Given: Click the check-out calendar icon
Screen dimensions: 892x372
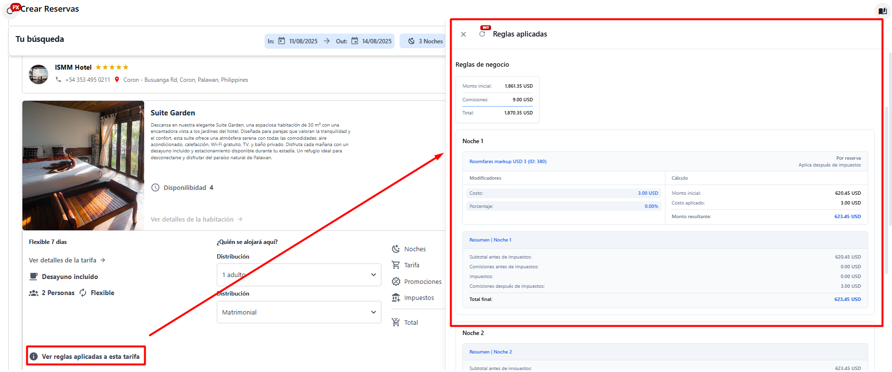Looking at the screenshot, I should pyautogui.click(x=355, y=41).
